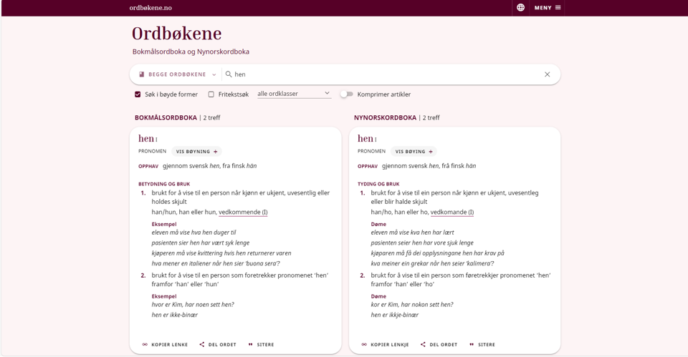
Task: Clear the search field with X
Action: coord(547,74)
